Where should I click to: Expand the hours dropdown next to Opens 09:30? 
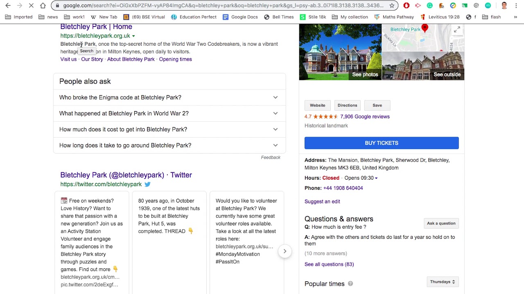tap(376, 178)
